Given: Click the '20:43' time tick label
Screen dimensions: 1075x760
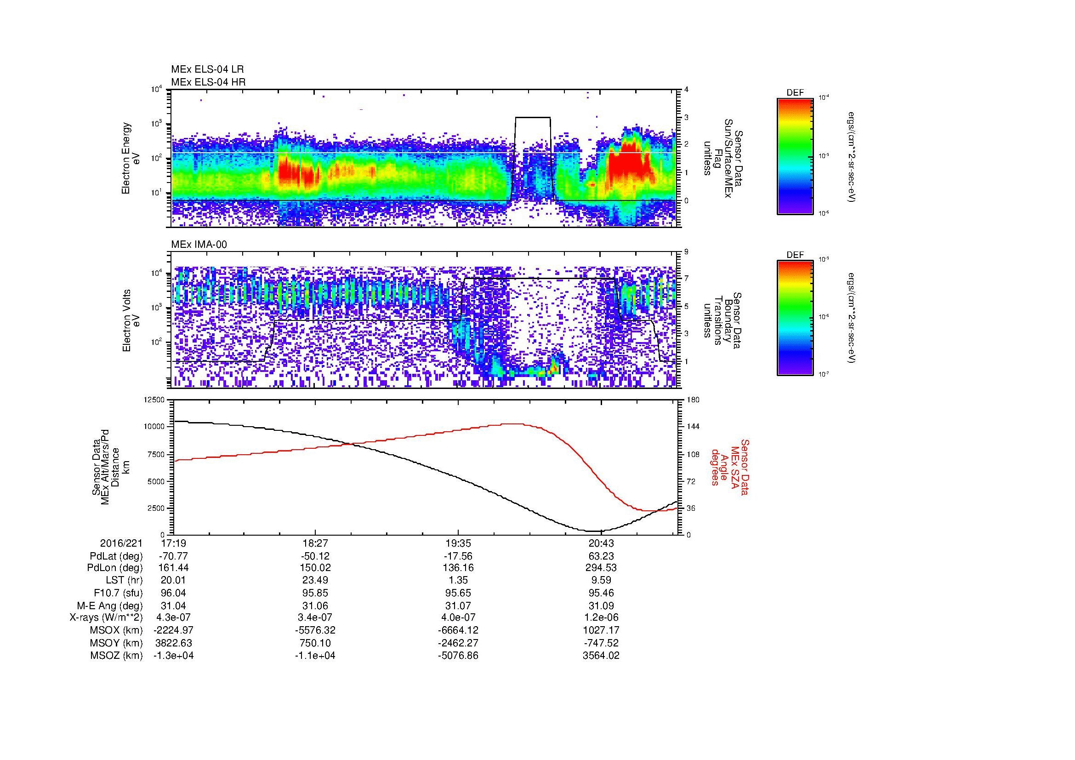Looking at the screenshot, I should click(601, 543).
